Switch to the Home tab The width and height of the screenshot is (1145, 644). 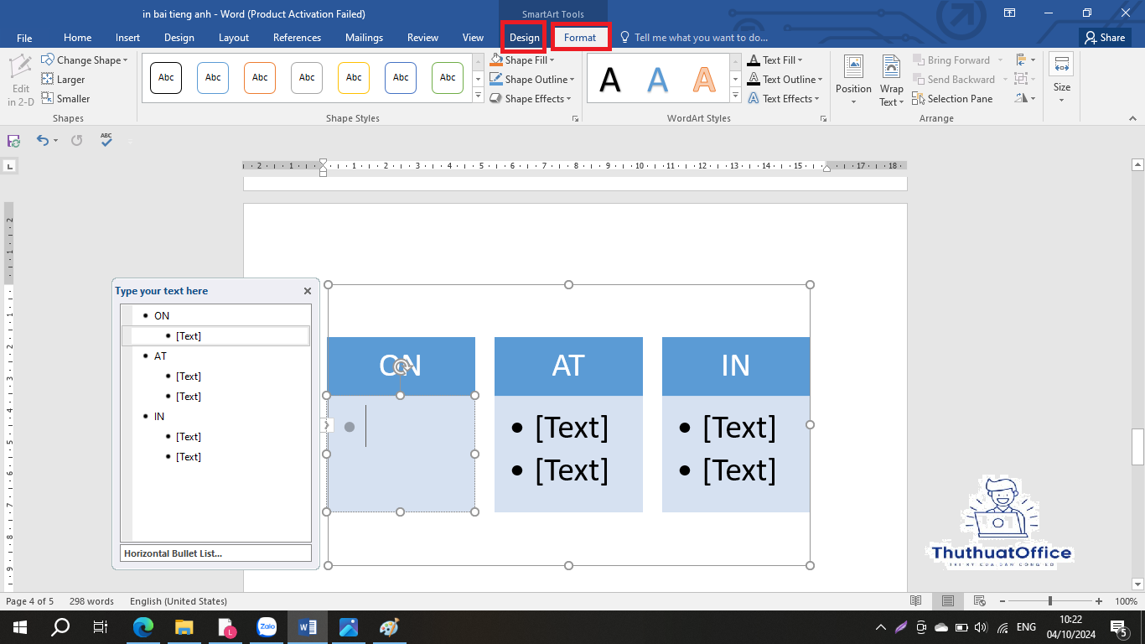point(77,38)
